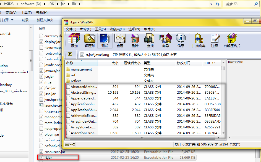Image resolution: width=261 pixels, height=162 pixels.
Task: Expand the breadcrumb arrow after software (D:)
Action: pos(45,4)
